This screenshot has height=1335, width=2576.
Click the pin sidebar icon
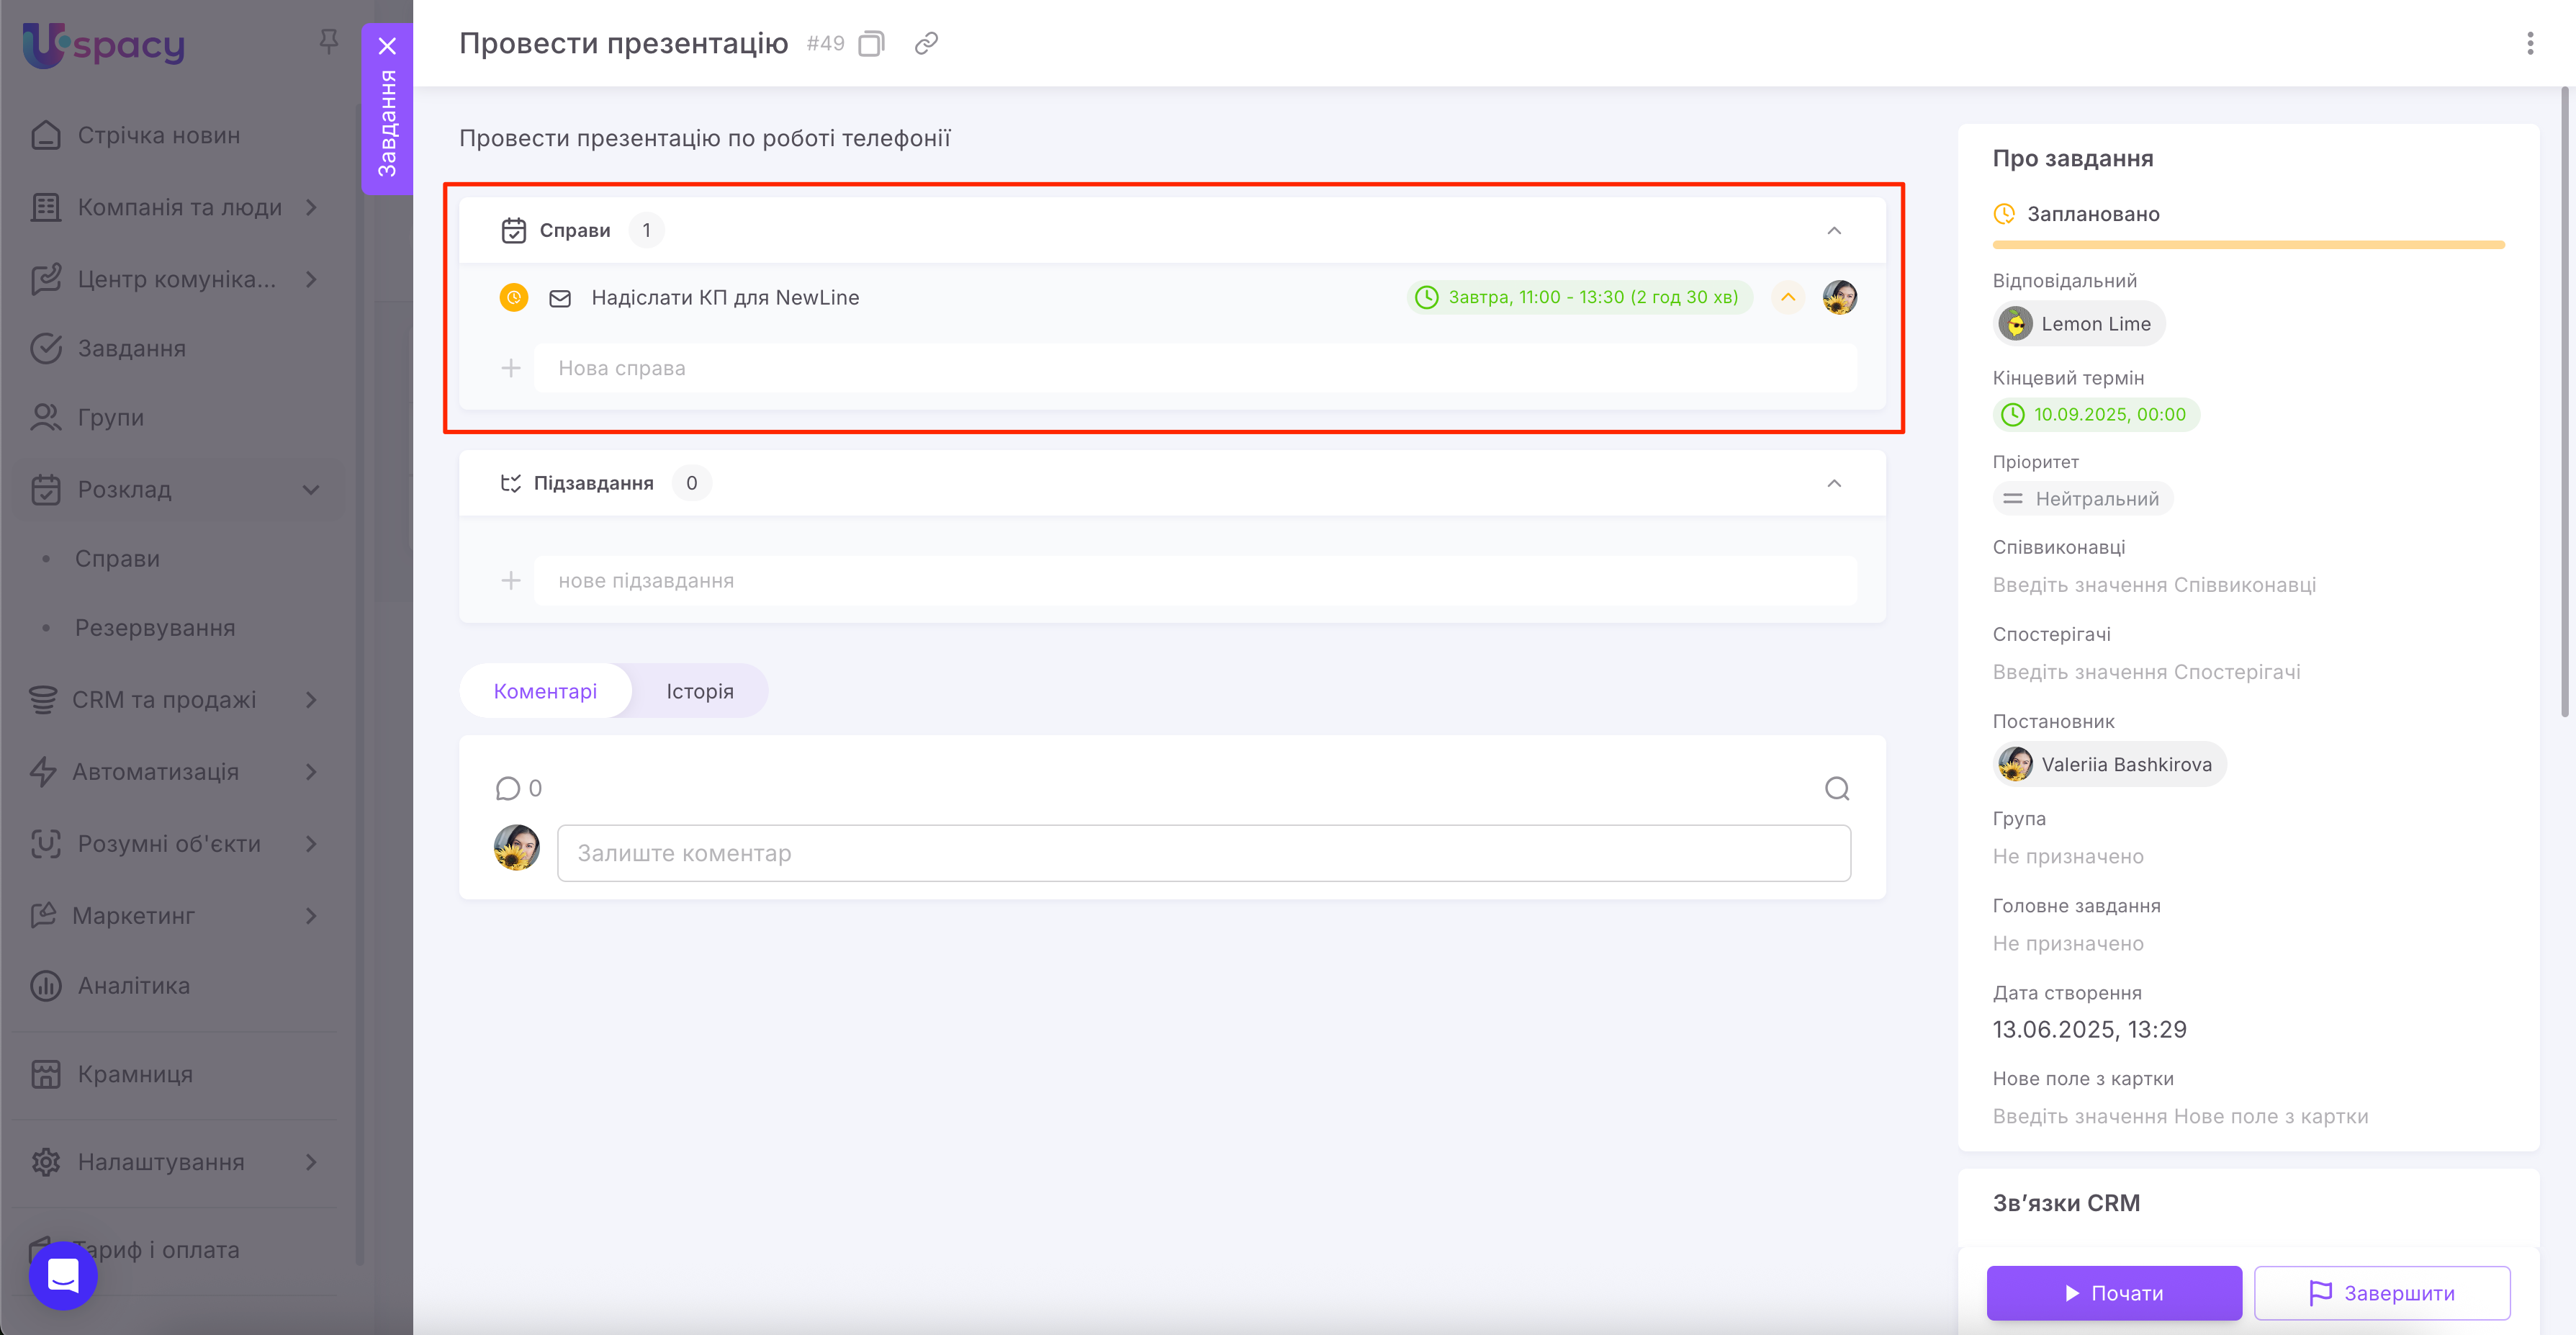[x=328, y=41]
